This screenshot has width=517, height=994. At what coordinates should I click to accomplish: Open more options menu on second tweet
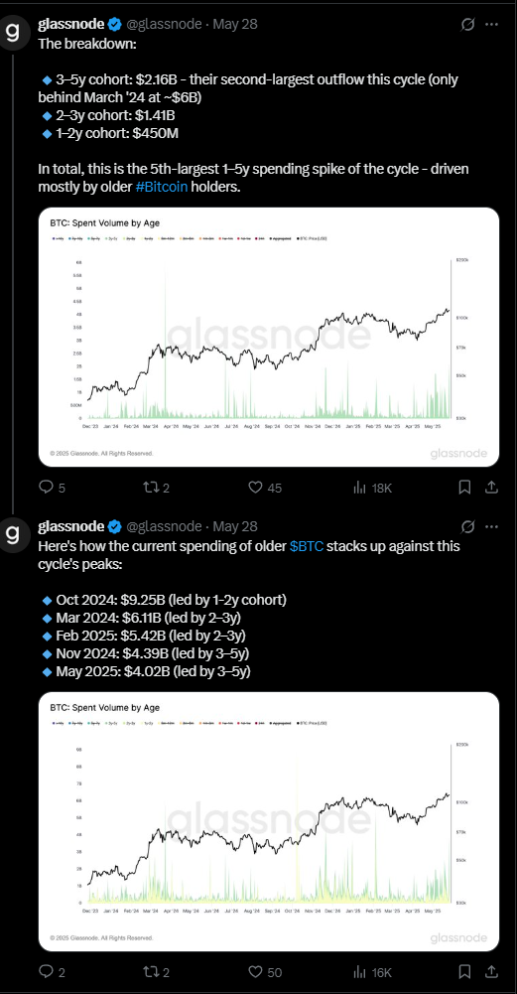pos(491,526)
